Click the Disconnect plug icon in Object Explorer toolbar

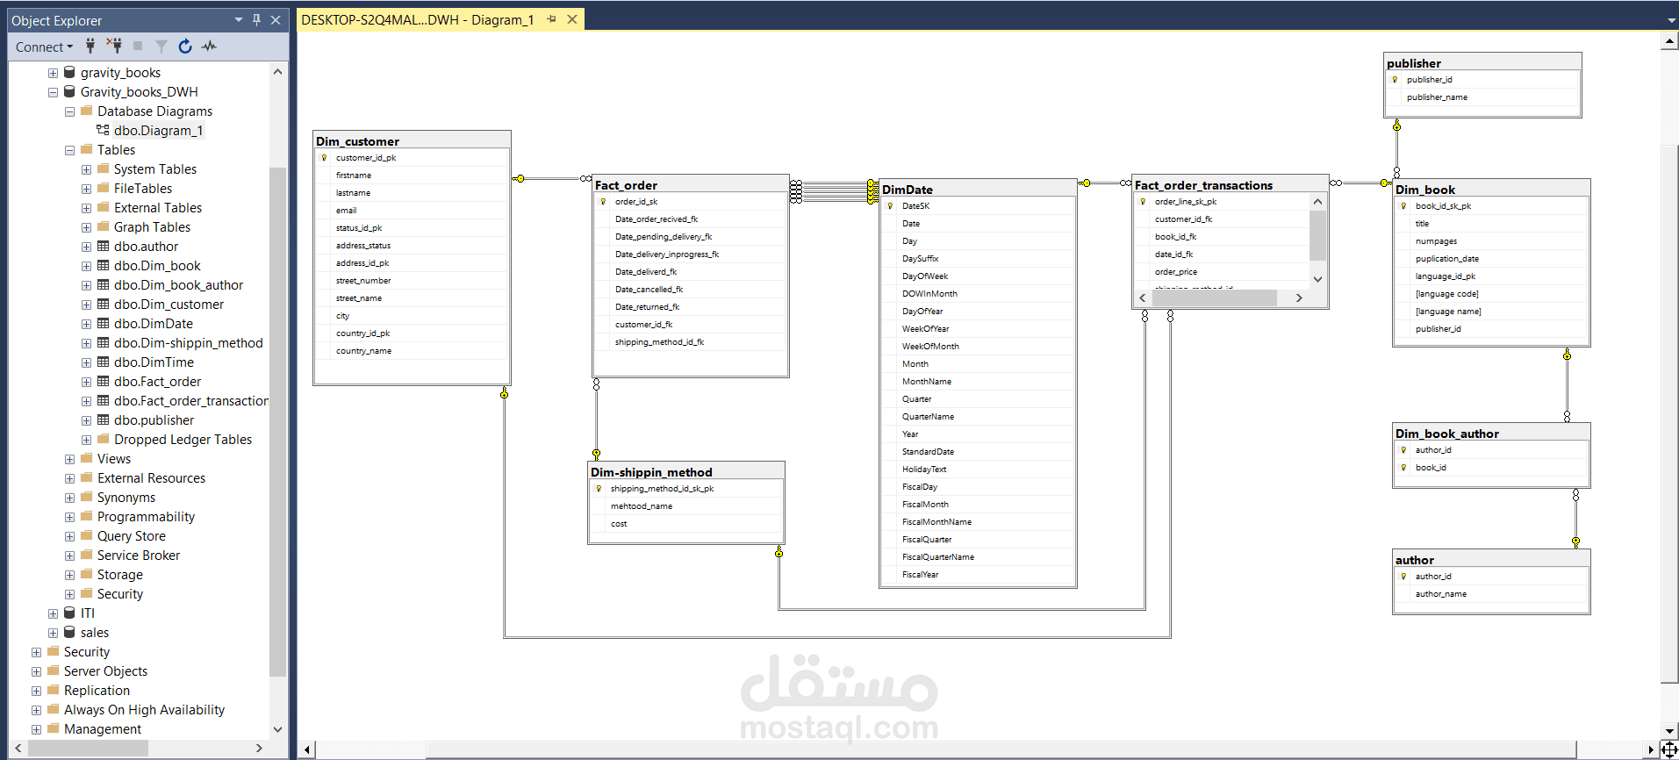(114, 47)
